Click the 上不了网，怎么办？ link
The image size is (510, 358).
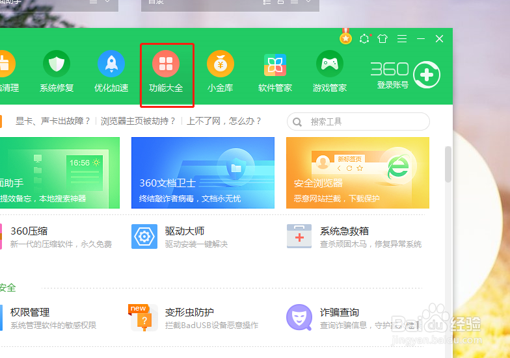224,121
